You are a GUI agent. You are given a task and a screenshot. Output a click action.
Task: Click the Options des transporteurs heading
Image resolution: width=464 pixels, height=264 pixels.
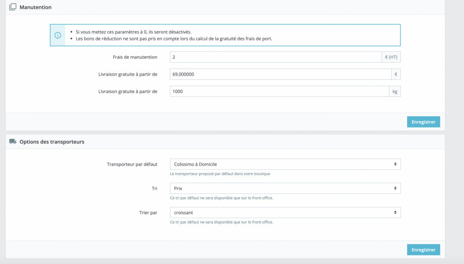coord(52,142)
